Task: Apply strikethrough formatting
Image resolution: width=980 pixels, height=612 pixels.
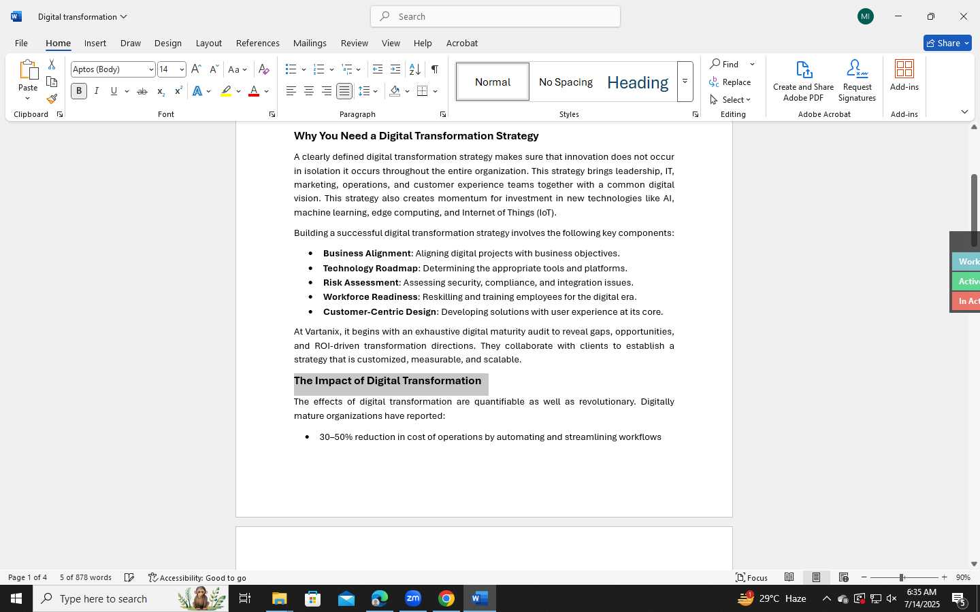Action: [x=142, y=91]
